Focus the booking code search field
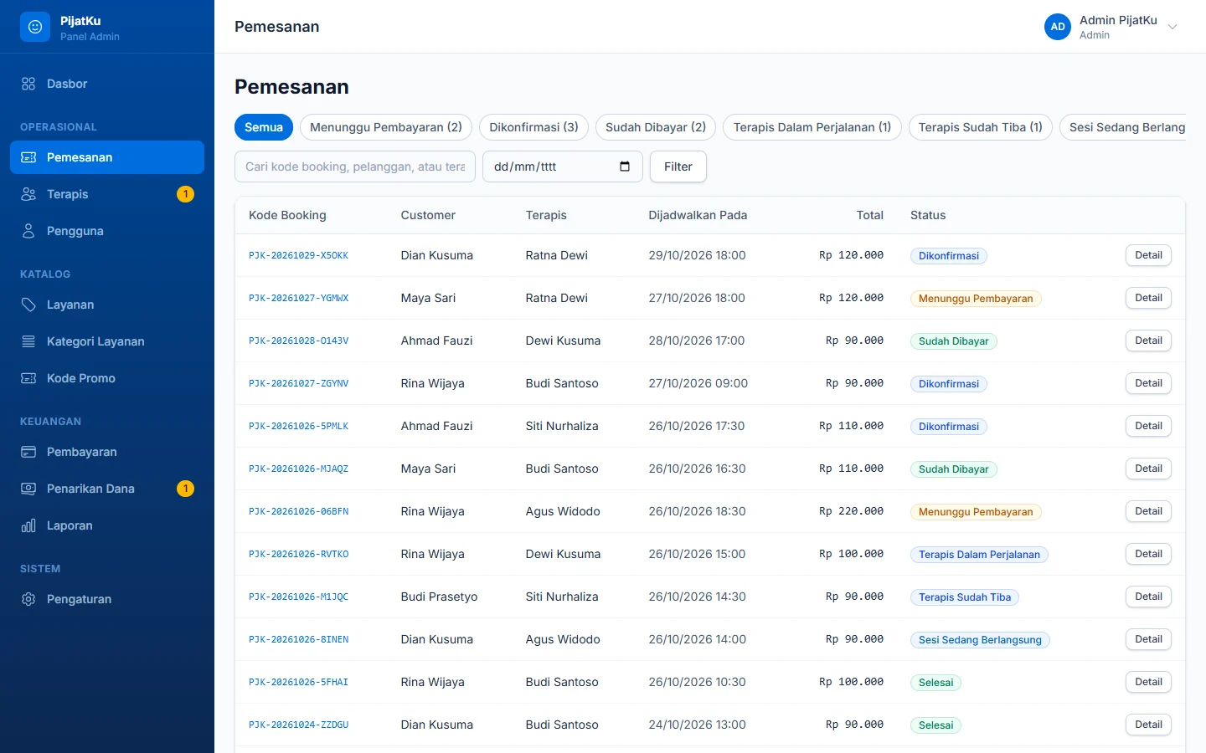This screenshot has width=1206, height=753. [355, 166]
